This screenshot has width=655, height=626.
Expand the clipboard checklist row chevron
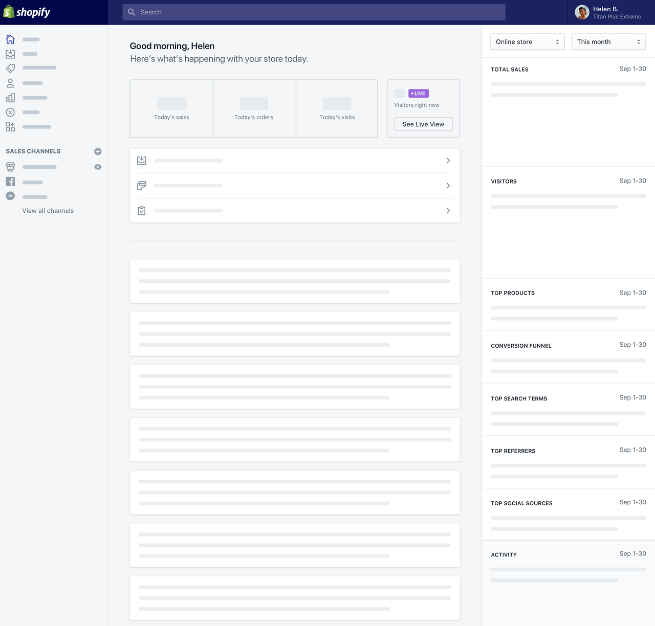(448, 211)
